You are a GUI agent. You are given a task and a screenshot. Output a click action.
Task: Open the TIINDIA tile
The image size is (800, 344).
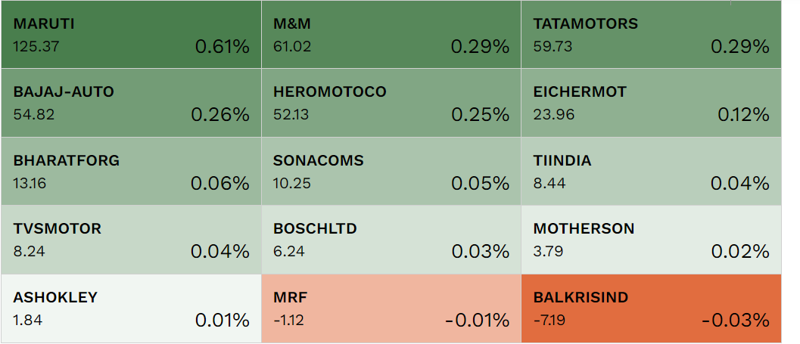[x=651, y=172]
